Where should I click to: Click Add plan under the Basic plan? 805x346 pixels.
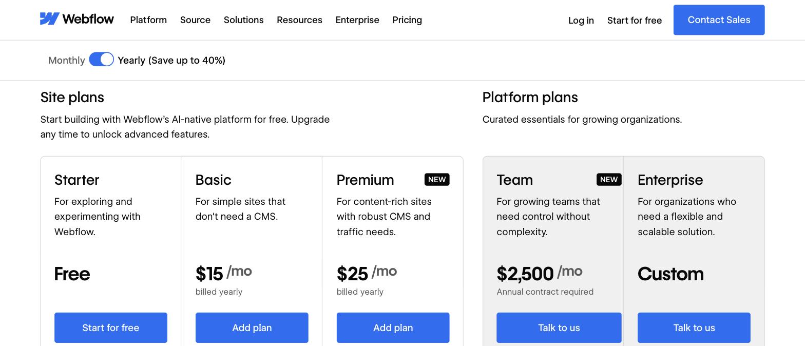252,328
